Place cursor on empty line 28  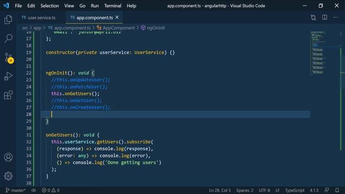coord(176,114)
